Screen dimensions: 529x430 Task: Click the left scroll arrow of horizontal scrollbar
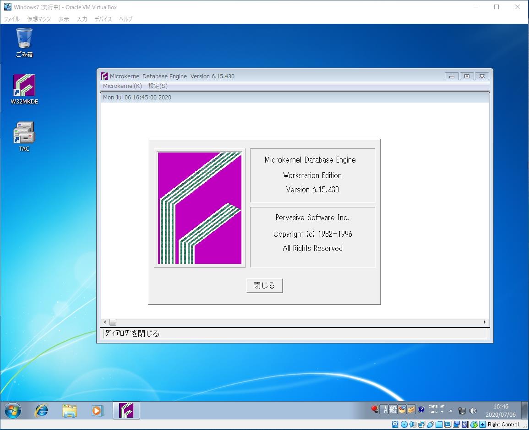point(105,322)
